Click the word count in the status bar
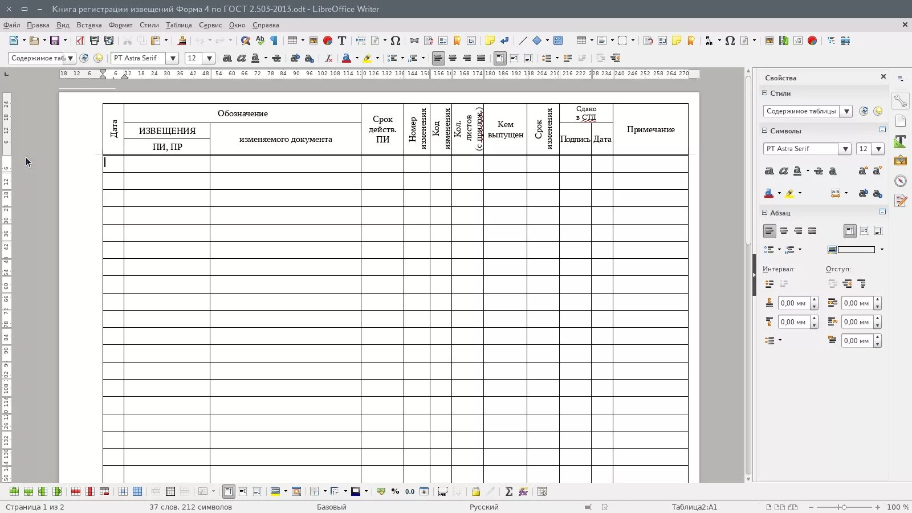 tap(190, 507)
